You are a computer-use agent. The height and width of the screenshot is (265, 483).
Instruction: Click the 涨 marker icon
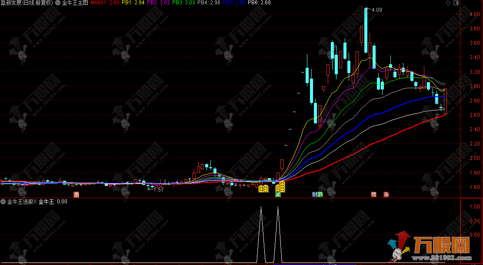click(386, 194)
